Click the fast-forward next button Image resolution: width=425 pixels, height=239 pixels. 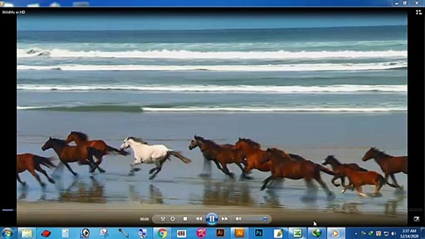click(225, 219)
